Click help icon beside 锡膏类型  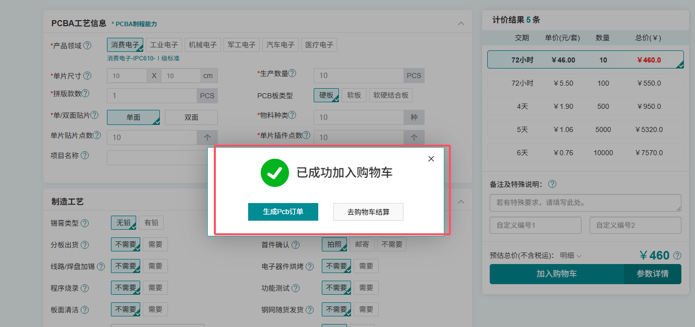pos(85,223)
